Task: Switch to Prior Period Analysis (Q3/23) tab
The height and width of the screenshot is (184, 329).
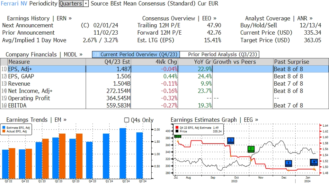Action: (220, 54)
